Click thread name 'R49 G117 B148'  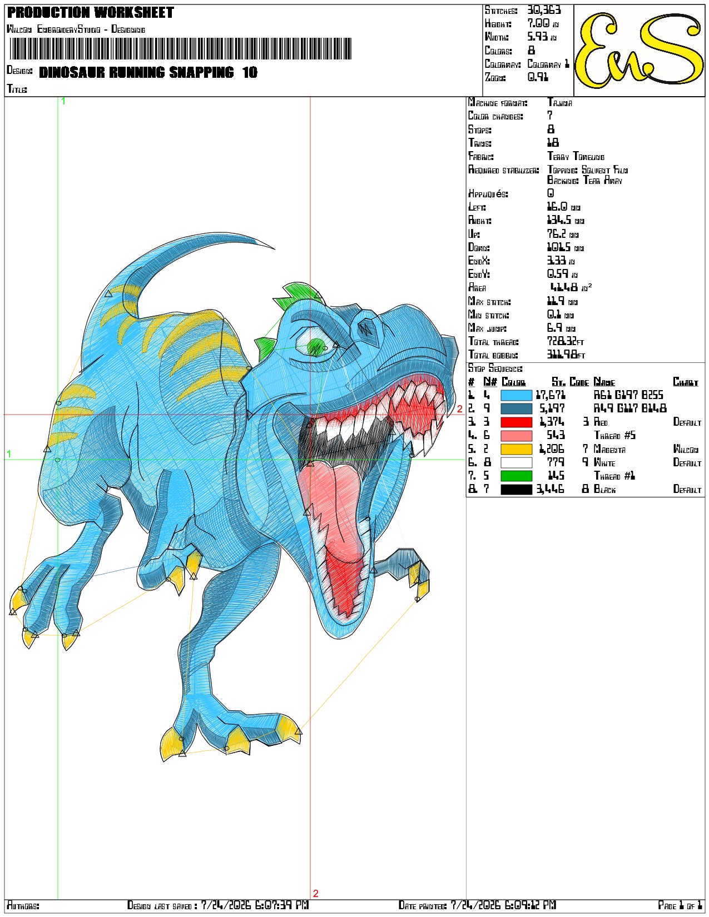(630, 408)
